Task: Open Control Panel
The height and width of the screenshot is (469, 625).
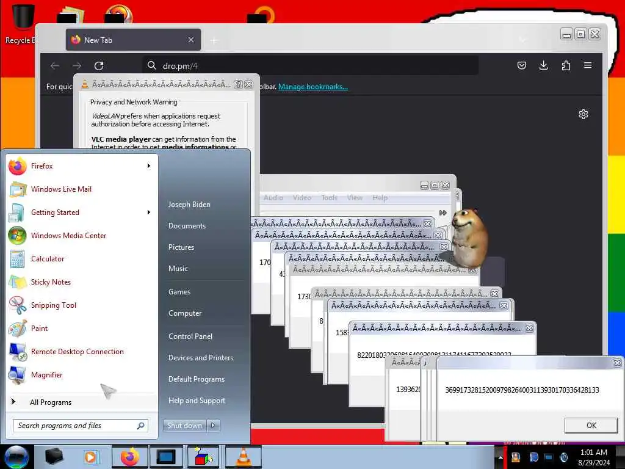Action: (x=190, y=336)
